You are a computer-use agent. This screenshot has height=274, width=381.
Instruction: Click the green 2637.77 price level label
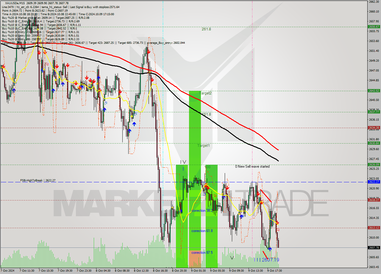tap(374, 112)
